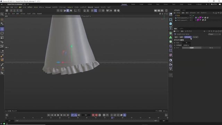Screen dimensions: 222x125
Task: Open the Attribute Manager hamburger menu
Action: click(x=174, y=31)
